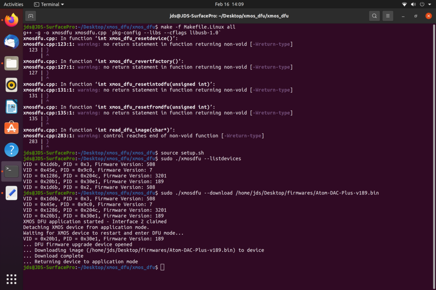Click the network icon in the top bar
Screen dimensions: 436x290
[404, 4]
